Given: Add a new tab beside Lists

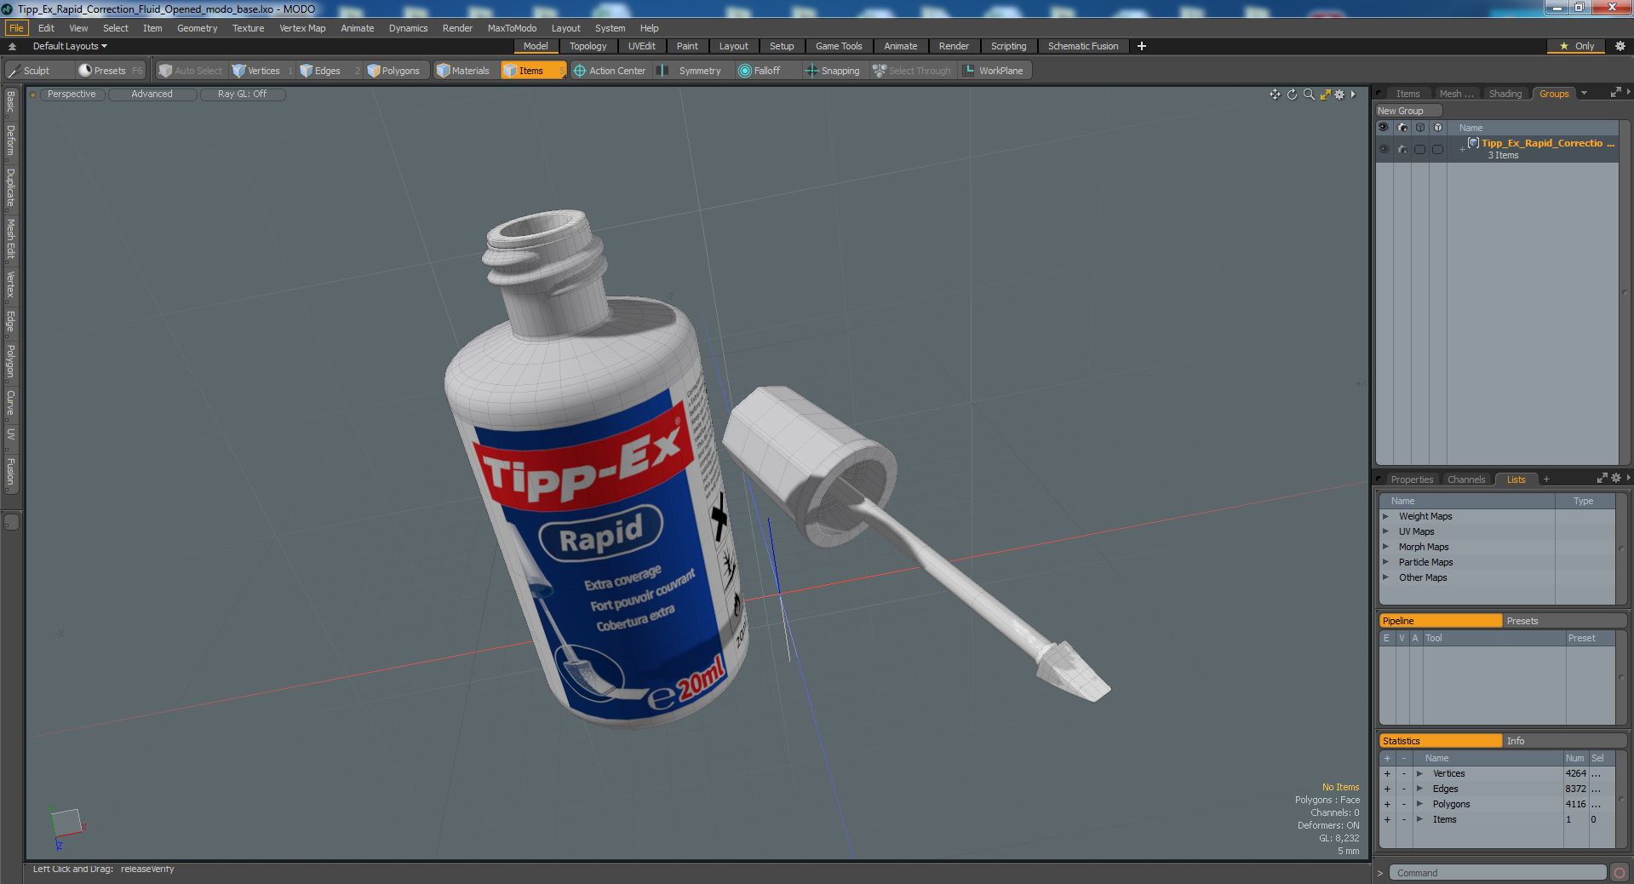Looking at the screenshot, I should [1546, 479].
